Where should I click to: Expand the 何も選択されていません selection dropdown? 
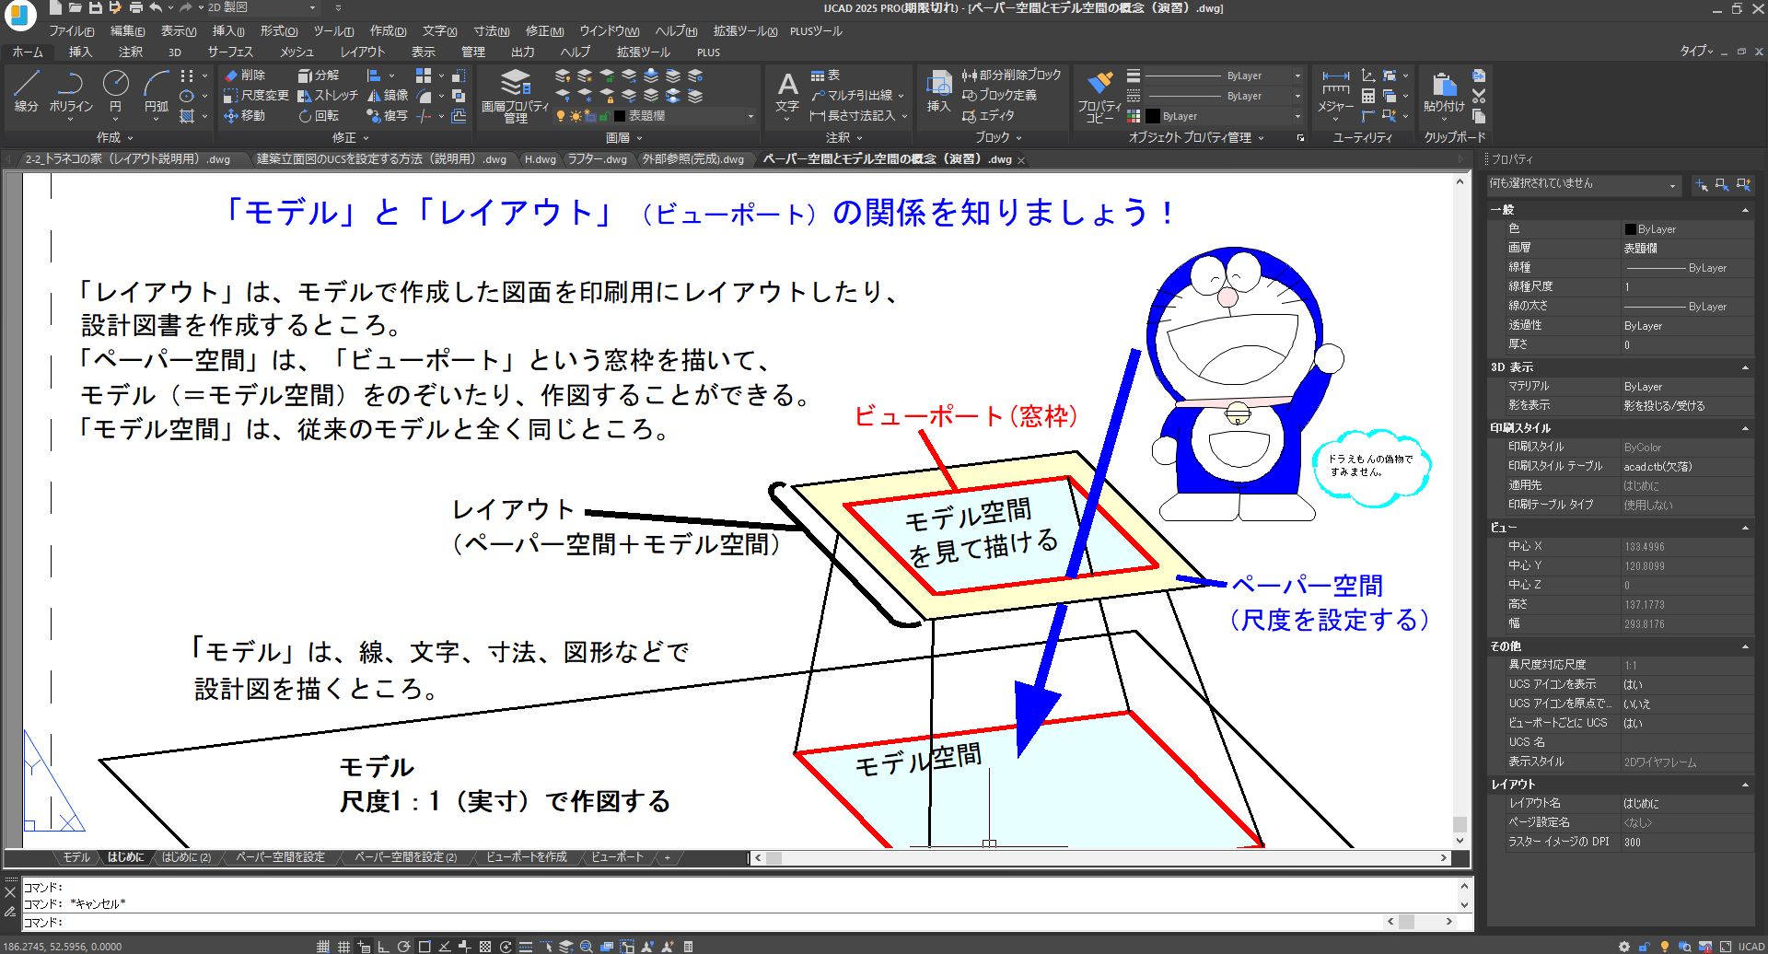[1672, 185]
